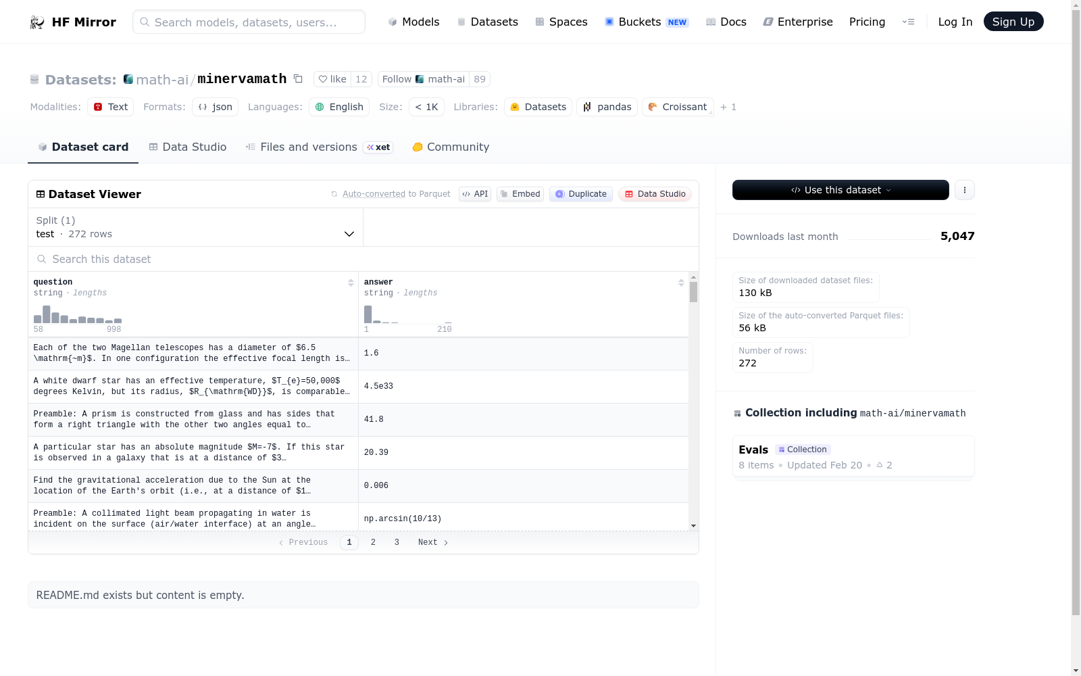Screen dimensions: 1081x676
Task: Click the follower count 89
Action: pyautogui.click(x=480, y=79)
